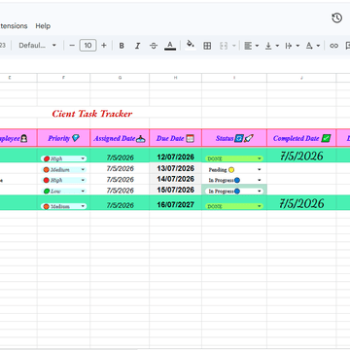Open Low priority dropdown
This screenshot has height=350, width=350.
tap(64, 192)
